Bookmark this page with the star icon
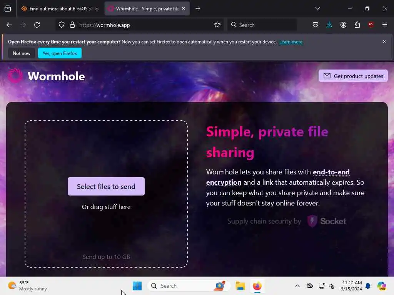This screenshot has width=394, height=295. click(217, 25)
